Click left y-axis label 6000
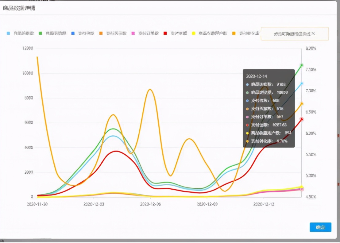340x243 pixels. [x=29, y=122]
